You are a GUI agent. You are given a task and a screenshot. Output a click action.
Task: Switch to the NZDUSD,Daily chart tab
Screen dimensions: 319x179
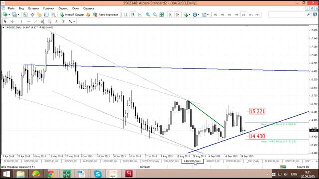(x=151, y=161)
